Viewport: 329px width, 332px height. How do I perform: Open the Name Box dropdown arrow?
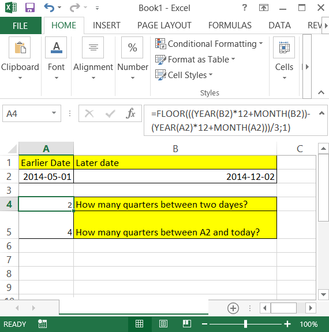(54, 113)
